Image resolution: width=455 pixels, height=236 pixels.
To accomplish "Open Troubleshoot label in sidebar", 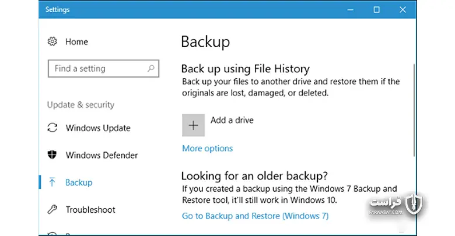I will click(90, 210).
